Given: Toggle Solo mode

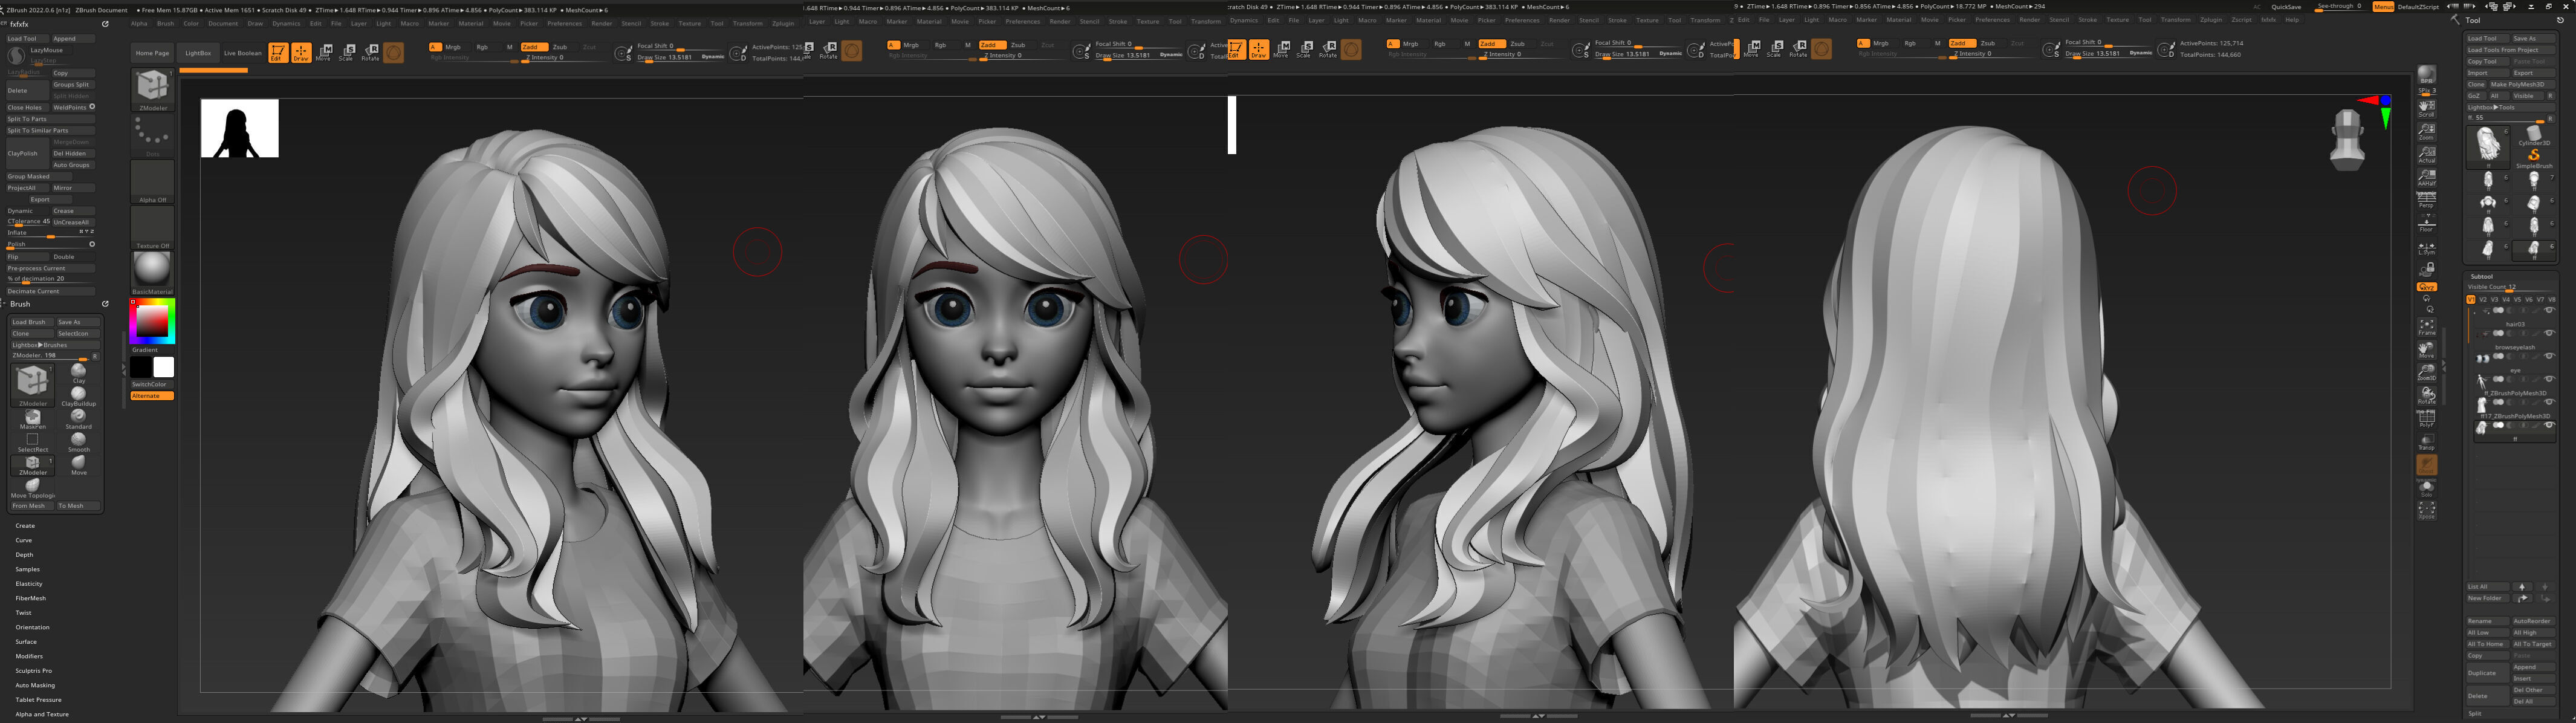Looking at the screenshot, I should click(x=2426, y=488).
